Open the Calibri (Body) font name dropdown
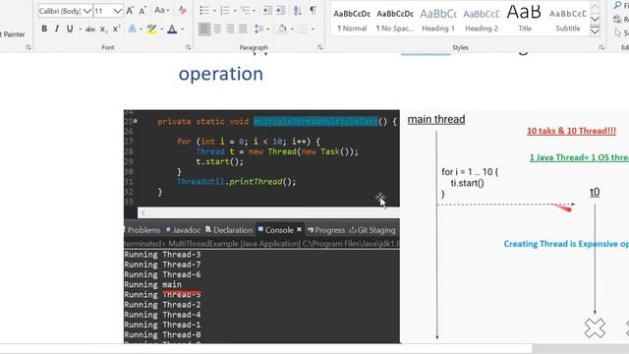Image resolution: width=629 pixels, height=354 pixels. coord(87,11)
